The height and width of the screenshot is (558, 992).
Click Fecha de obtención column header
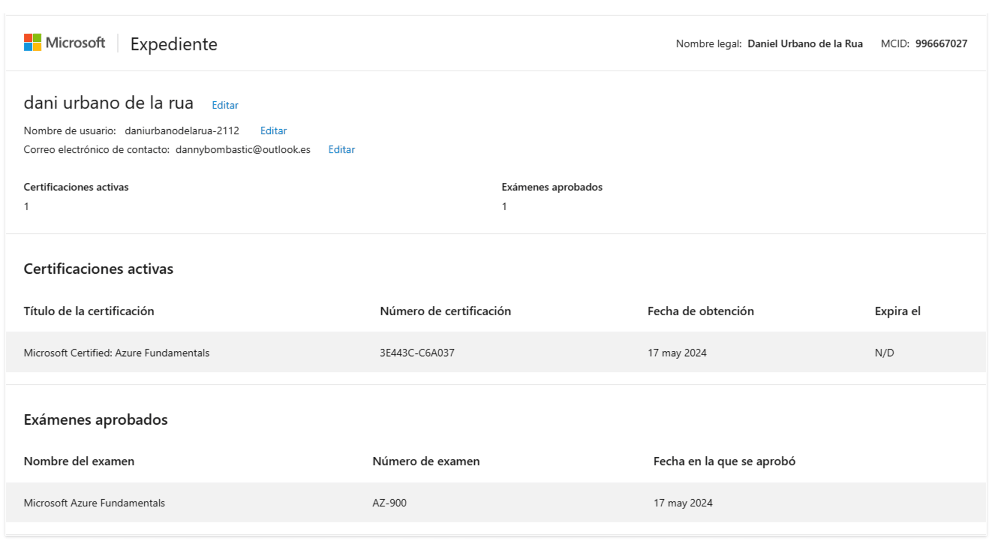pyautogui.click(x=701, y=311)
